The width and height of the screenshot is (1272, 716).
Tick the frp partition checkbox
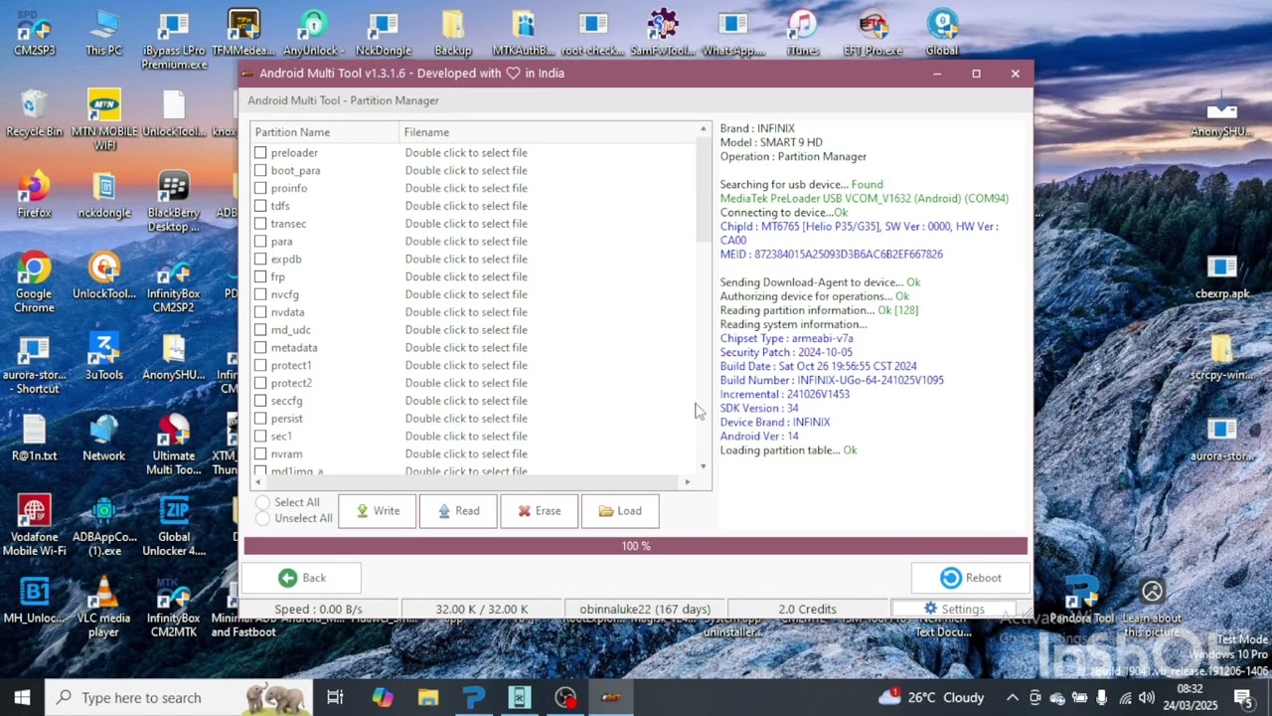(x=260, y=276)
